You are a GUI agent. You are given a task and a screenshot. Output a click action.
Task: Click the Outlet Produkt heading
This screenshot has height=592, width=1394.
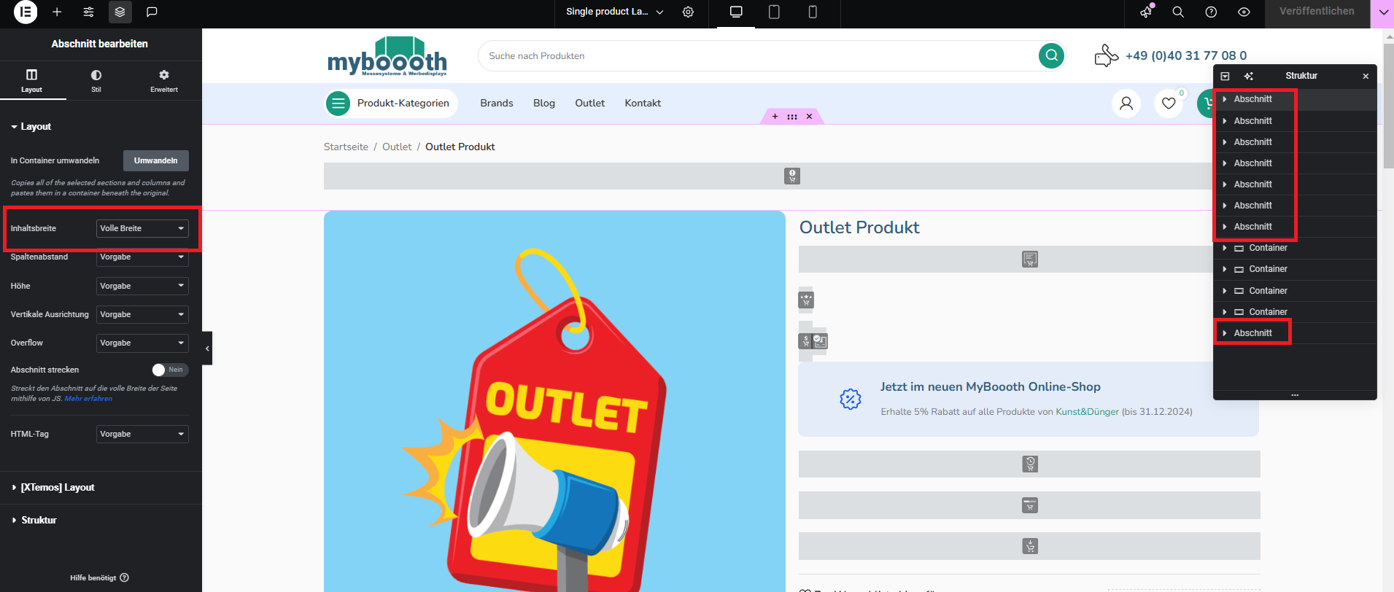[859, 227]
